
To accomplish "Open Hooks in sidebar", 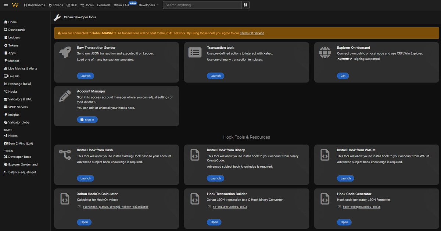I will 11,92.
